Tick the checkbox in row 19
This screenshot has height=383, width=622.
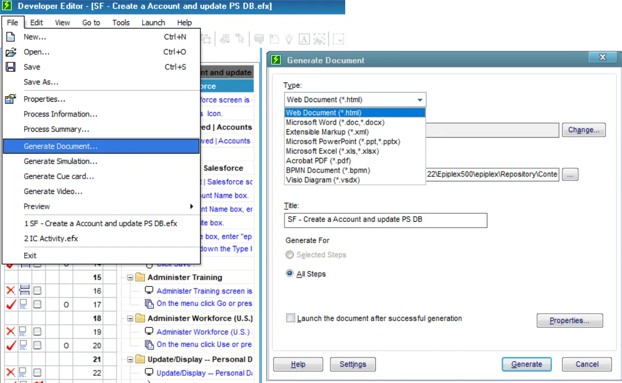pyautogui.click(x=37, y=332)
